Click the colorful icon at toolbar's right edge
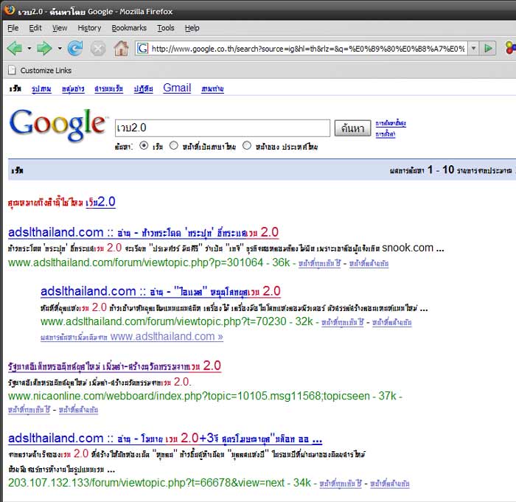This screenshot has width=516, height=502. [510, 48]
